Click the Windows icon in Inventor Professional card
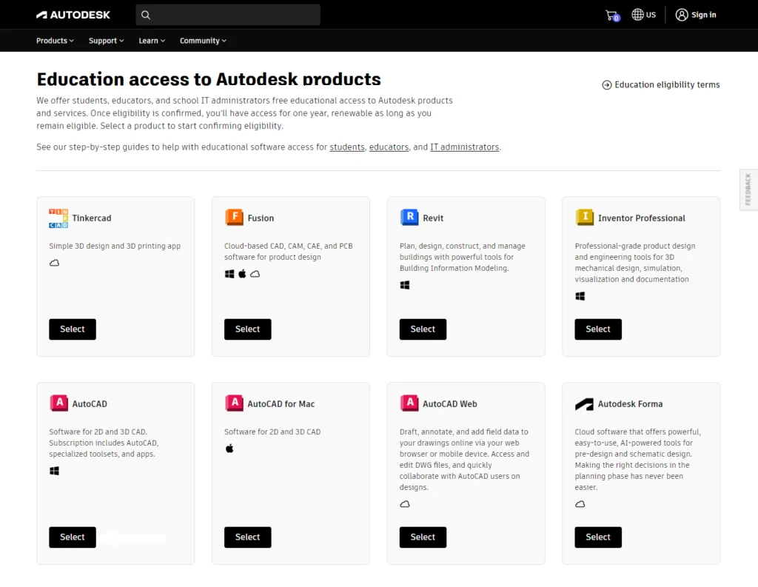This screenshot has height=587, width=758. click(580, 296)
